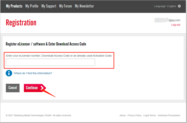187x123 pixels.
Task: Click the Continue button chevron arrow
Action: click(42, 88)
